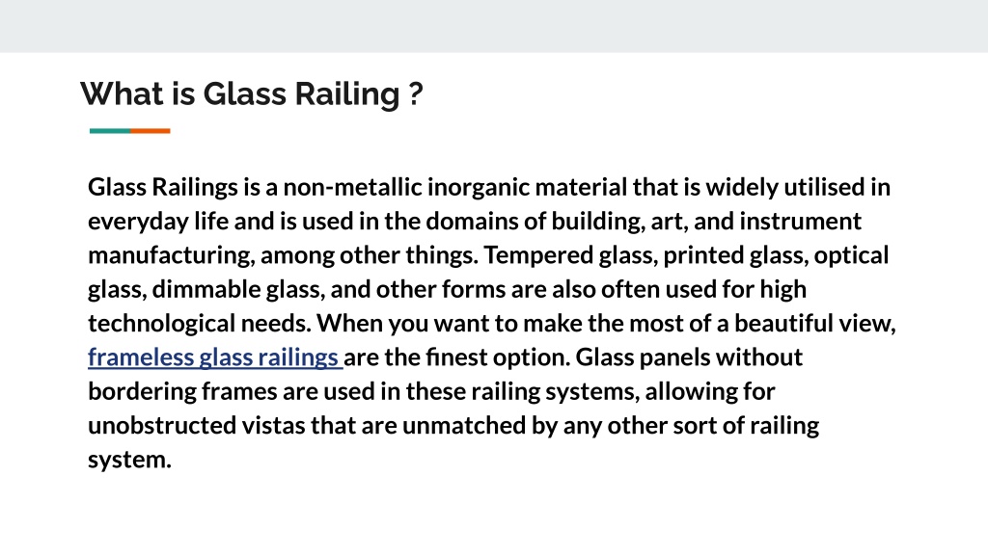Click the word Railing in the title
988x555 pixels.
[x=347, y=94]
